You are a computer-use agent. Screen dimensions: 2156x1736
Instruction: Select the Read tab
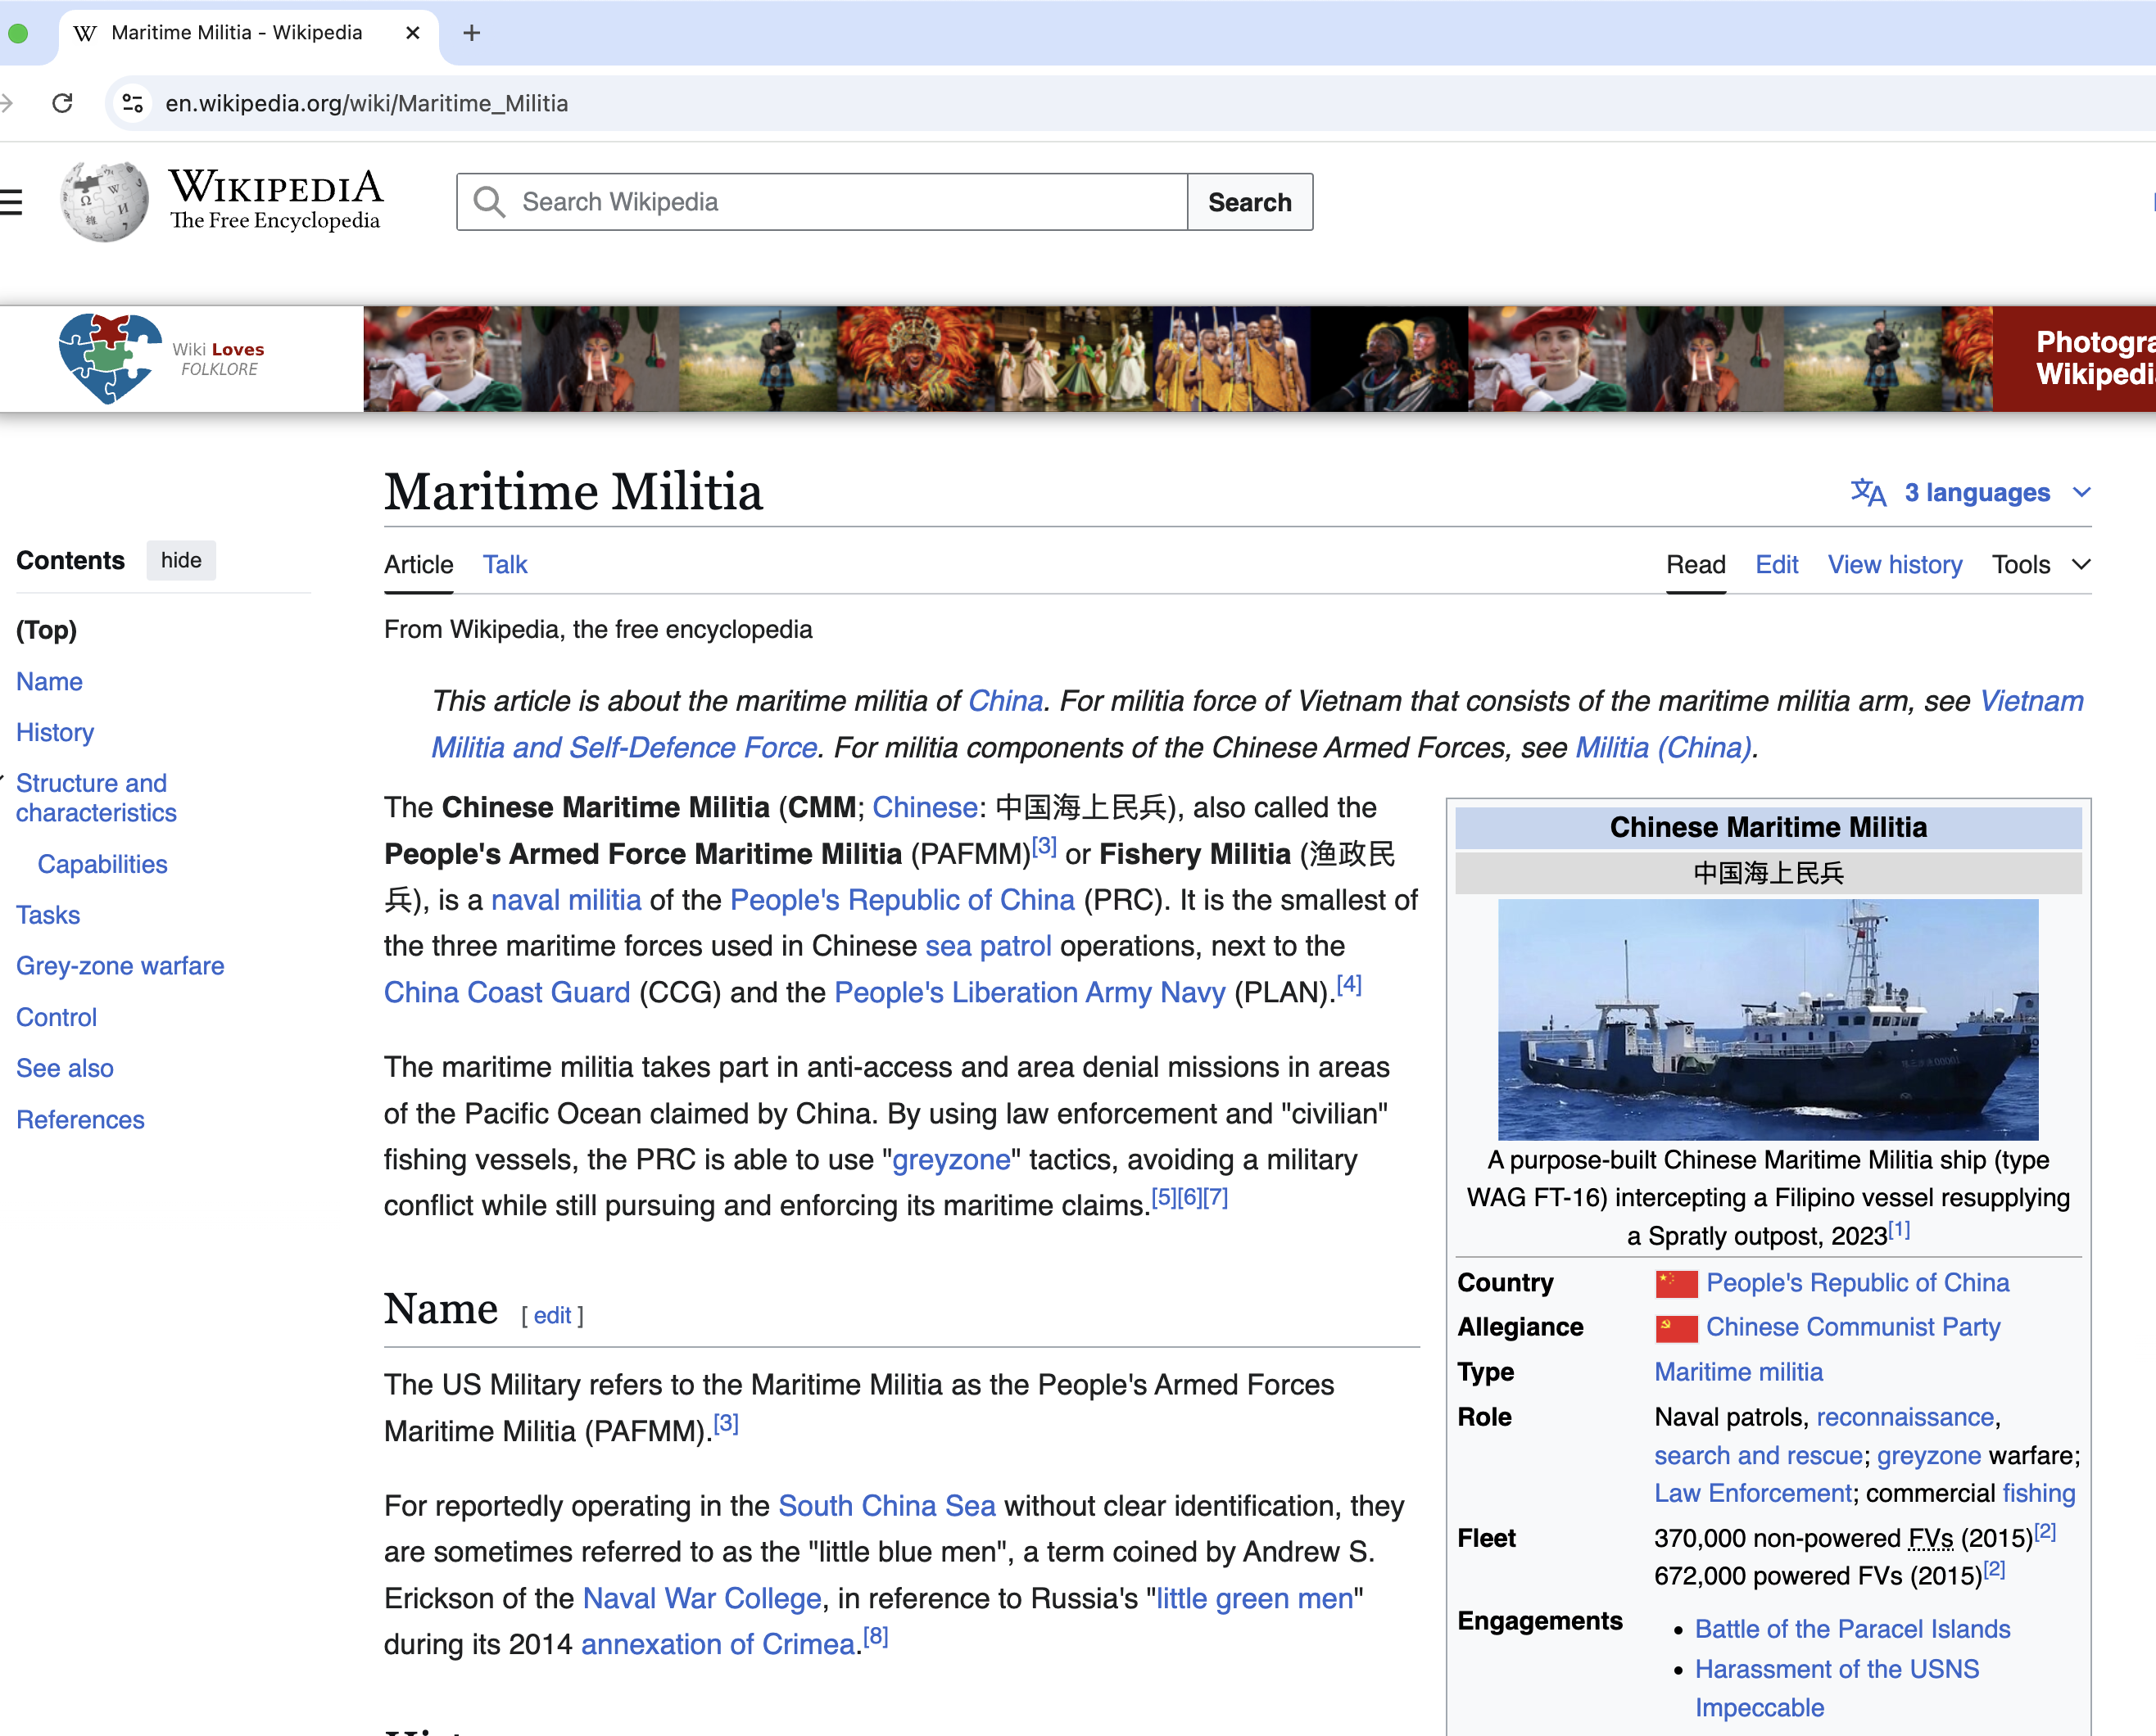coord(1696,565)
